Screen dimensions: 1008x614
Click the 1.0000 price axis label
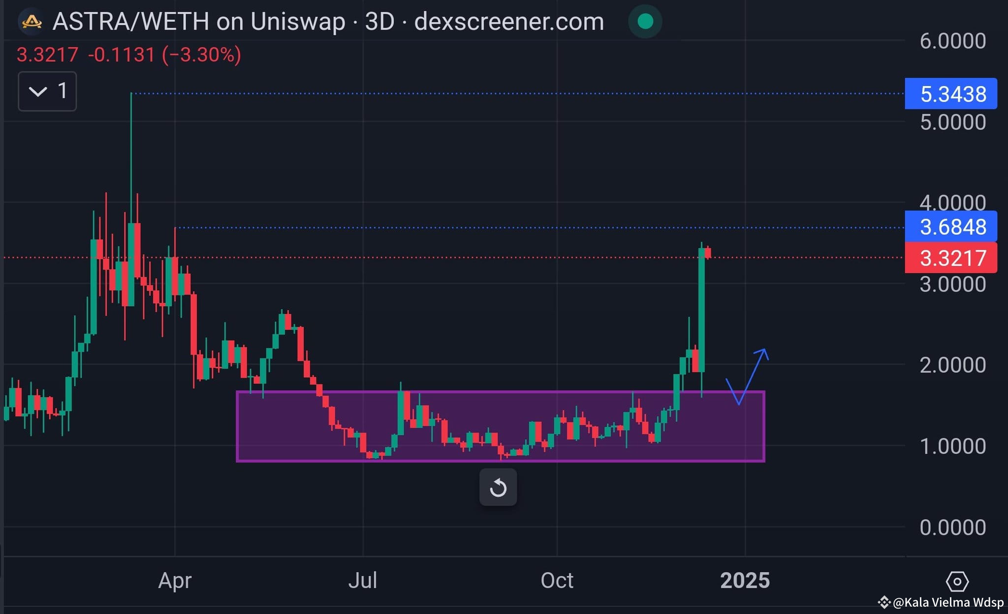953,446
